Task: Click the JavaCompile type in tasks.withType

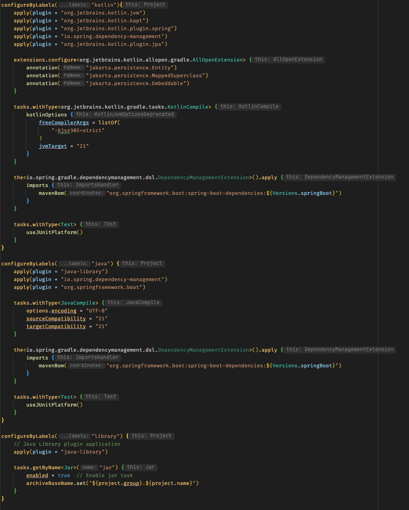Action: tap(78, 303)
